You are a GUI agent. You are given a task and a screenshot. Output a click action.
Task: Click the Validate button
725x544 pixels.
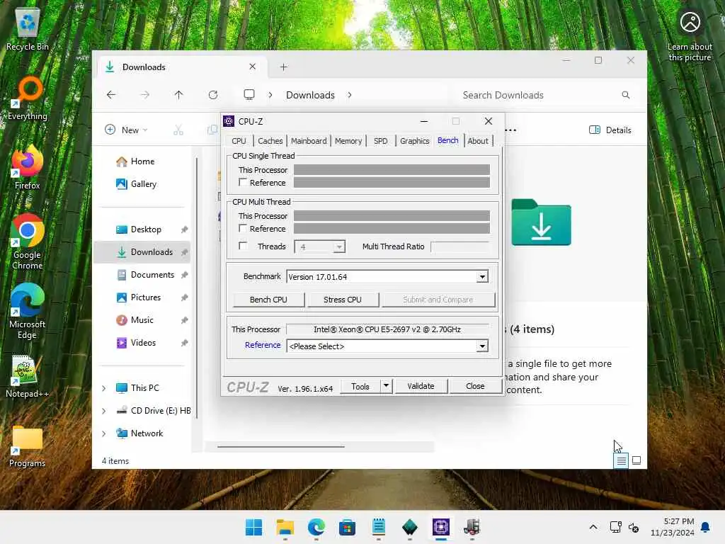coord(421,386)
